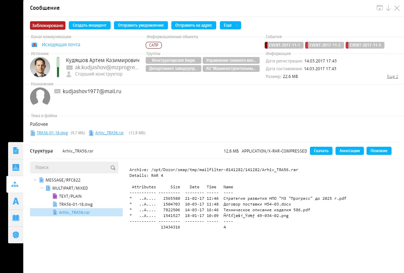
Task: Click the search magnifier icon
Action: tap(113, 168)
